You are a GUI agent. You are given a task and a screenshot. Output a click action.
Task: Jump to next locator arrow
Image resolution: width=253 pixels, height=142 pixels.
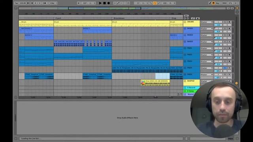click(188, 19)
